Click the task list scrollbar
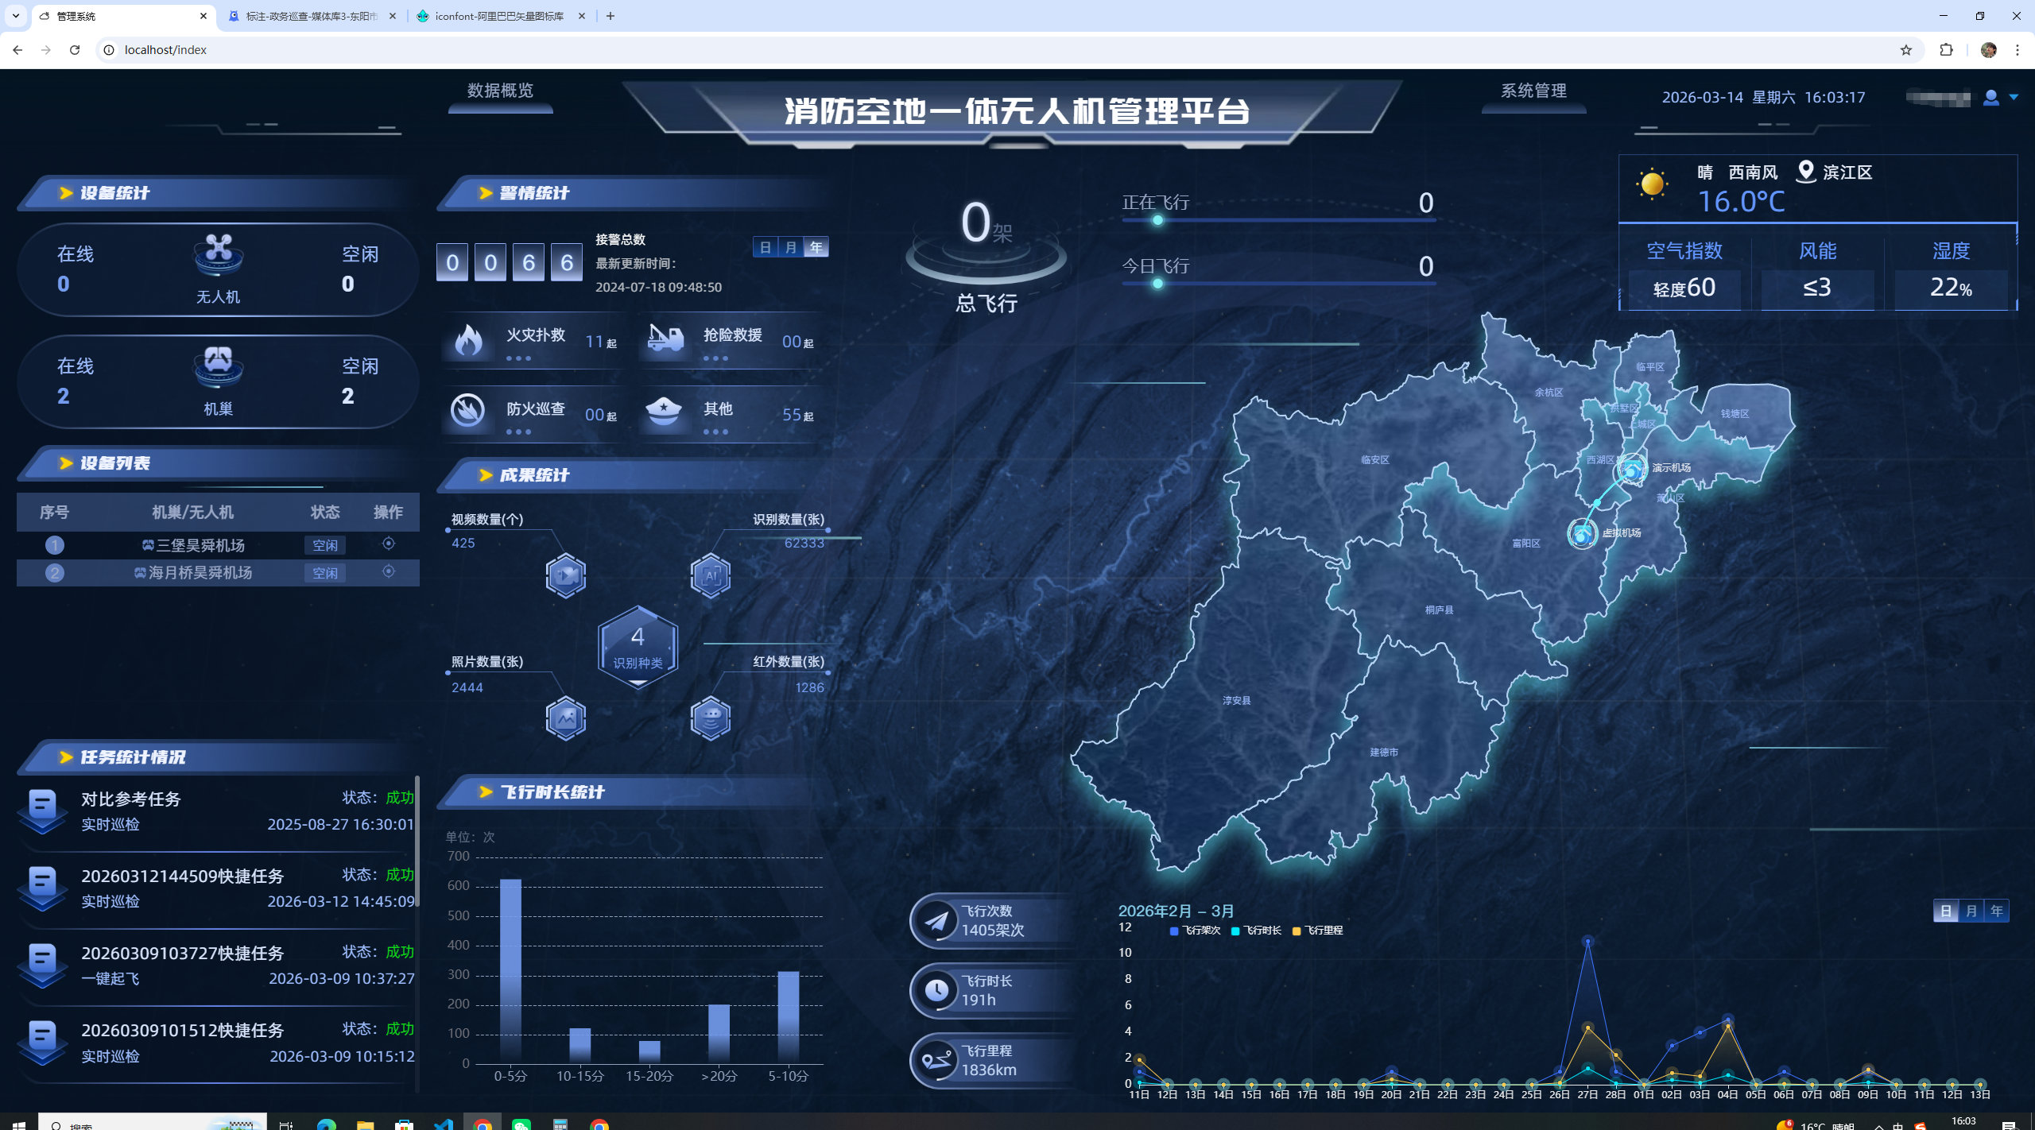Screen dimensions: 2035x1130 [x=417, y=842]
